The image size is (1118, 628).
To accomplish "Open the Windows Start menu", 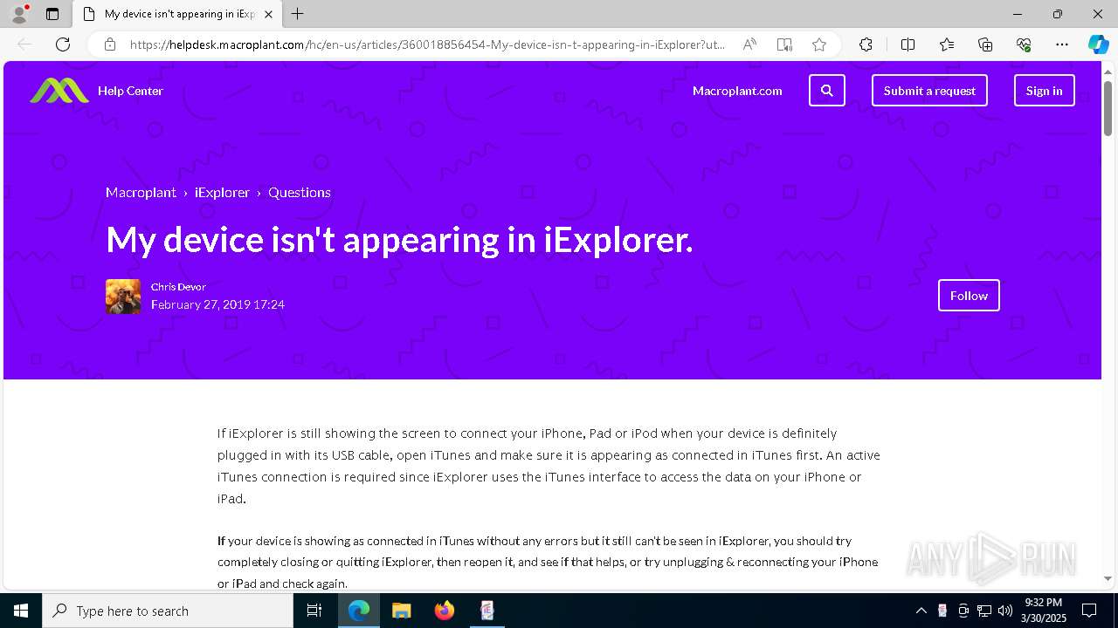I will (21, 611).
